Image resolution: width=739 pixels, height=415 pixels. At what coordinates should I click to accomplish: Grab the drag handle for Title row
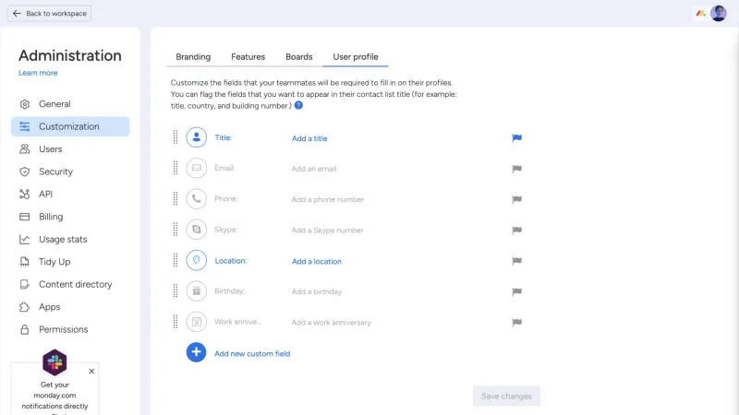point(176,136)
